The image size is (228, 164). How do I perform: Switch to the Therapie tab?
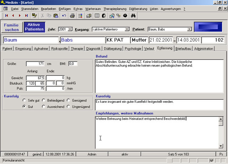click(x=77, y=49)
